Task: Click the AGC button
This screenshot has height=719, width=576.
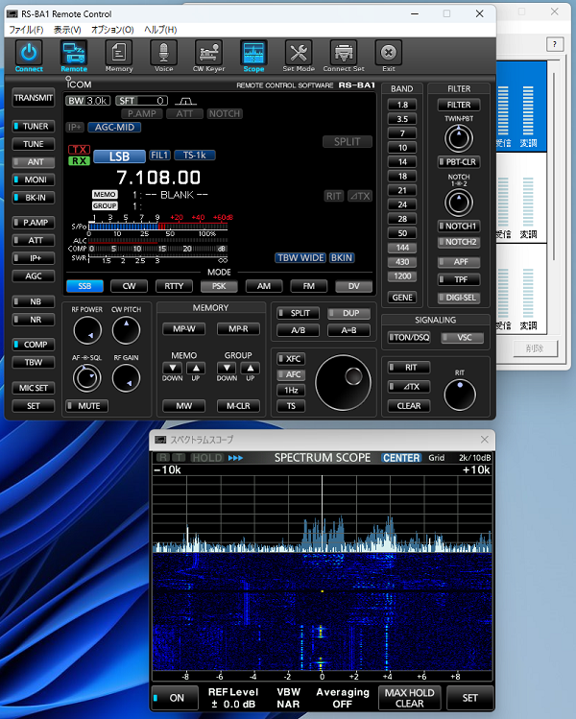Action: [x=33, y=276]
